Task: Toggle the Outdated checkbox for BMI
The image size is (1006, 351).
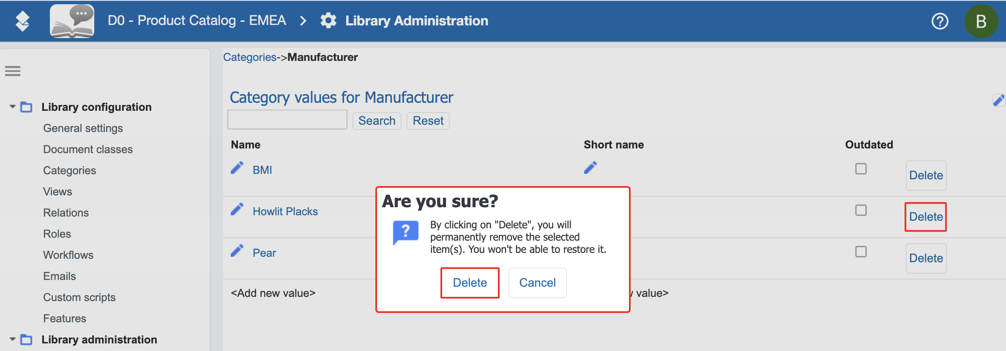Action: pyautogui.click(x=861, y=169)
